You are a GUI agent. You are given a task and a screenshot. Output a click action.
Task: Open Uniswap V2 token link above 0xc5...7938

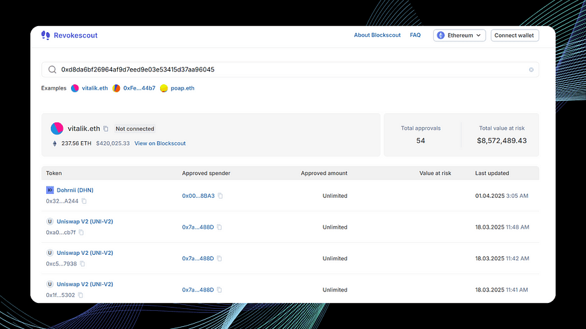85,253
